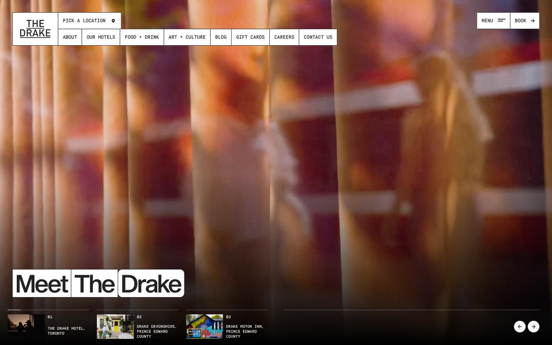This screenshot has width=552, height=345.
Task: Go to Careers page
Action: [284, 37]
